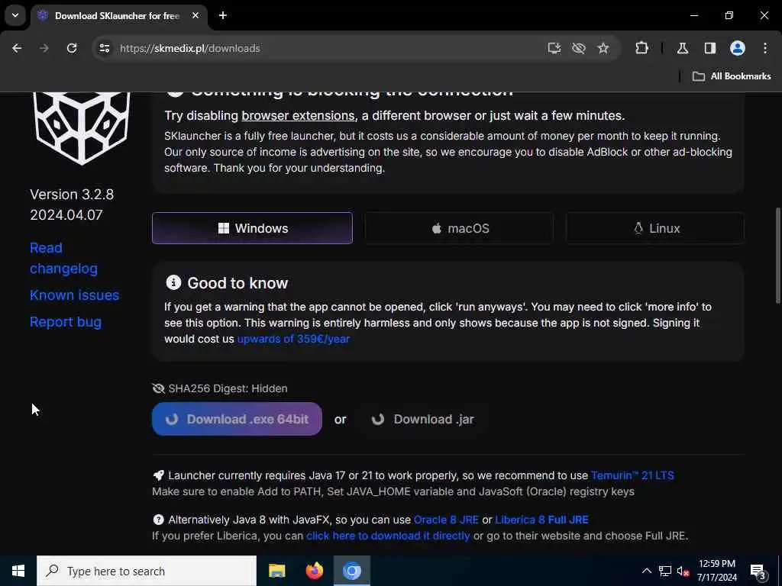Open the Report bug link
The image size is (782, 586).
(66, 322)
